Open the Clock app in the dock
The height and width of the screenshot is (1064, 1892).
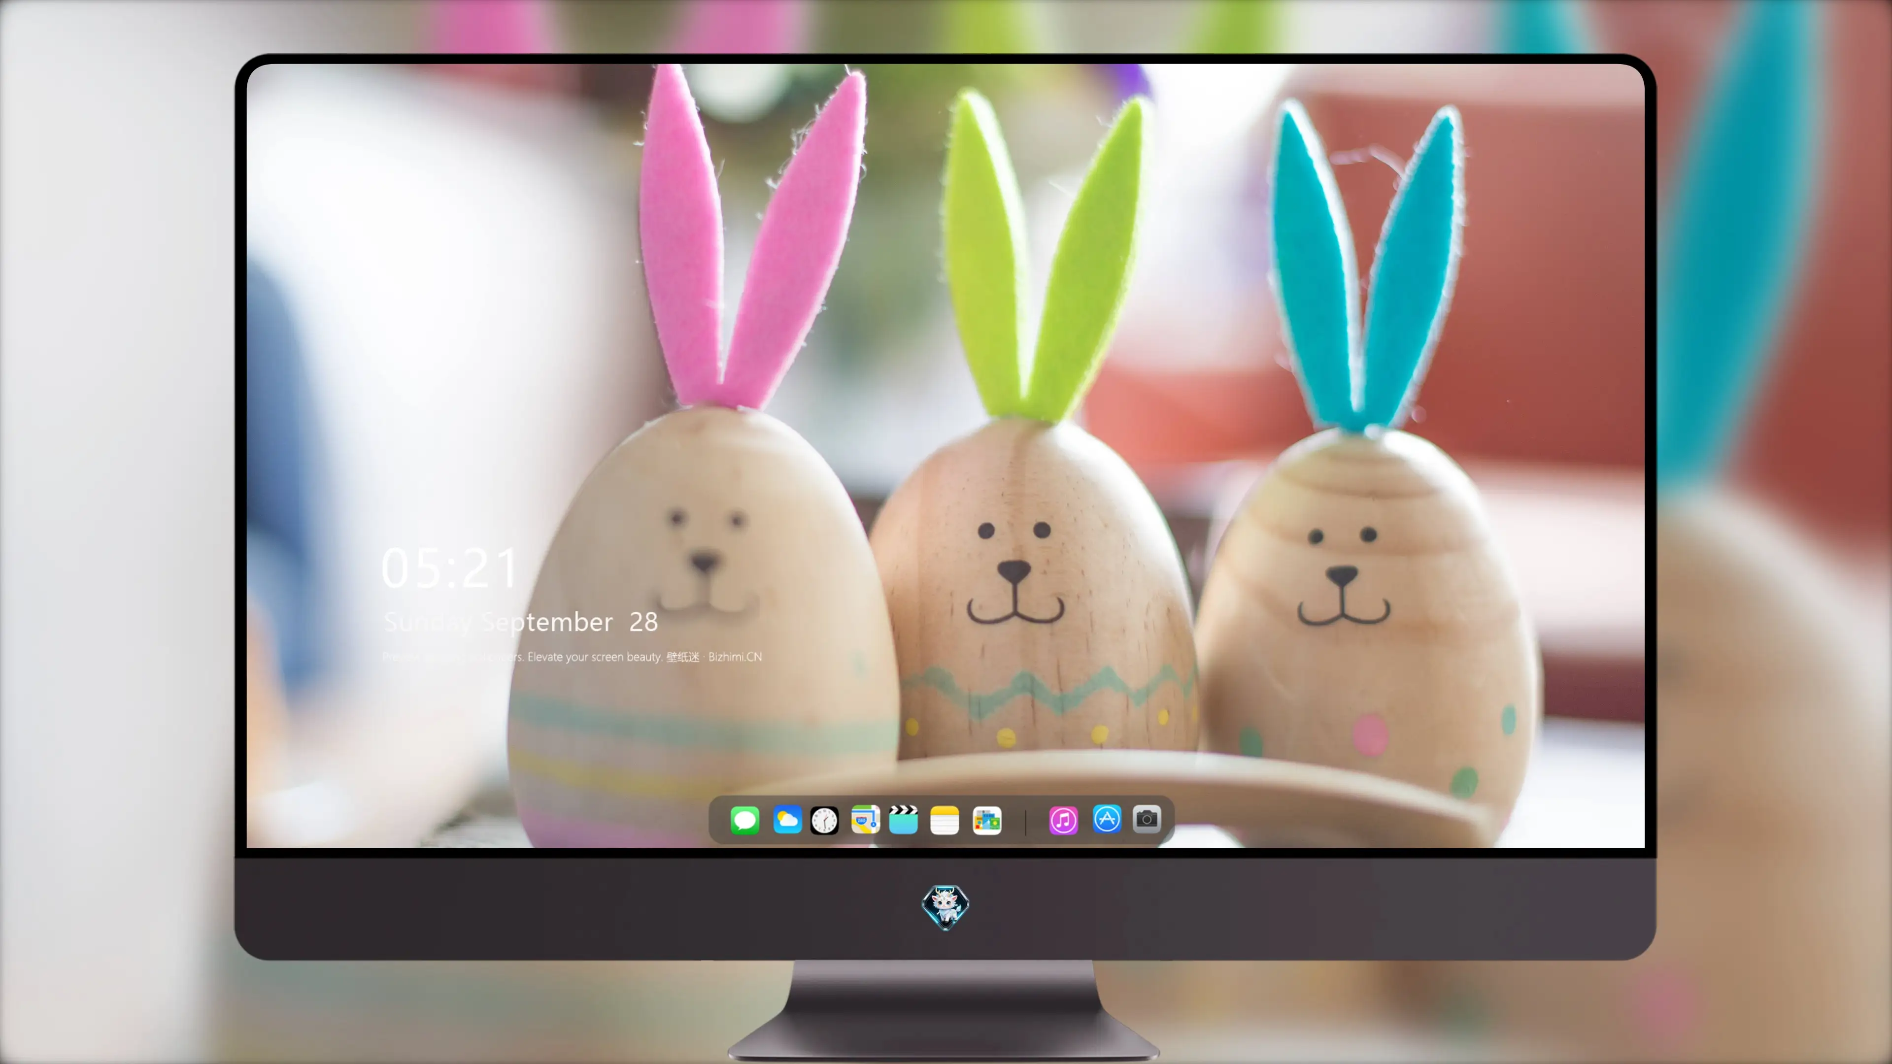(x=824, y=820)
